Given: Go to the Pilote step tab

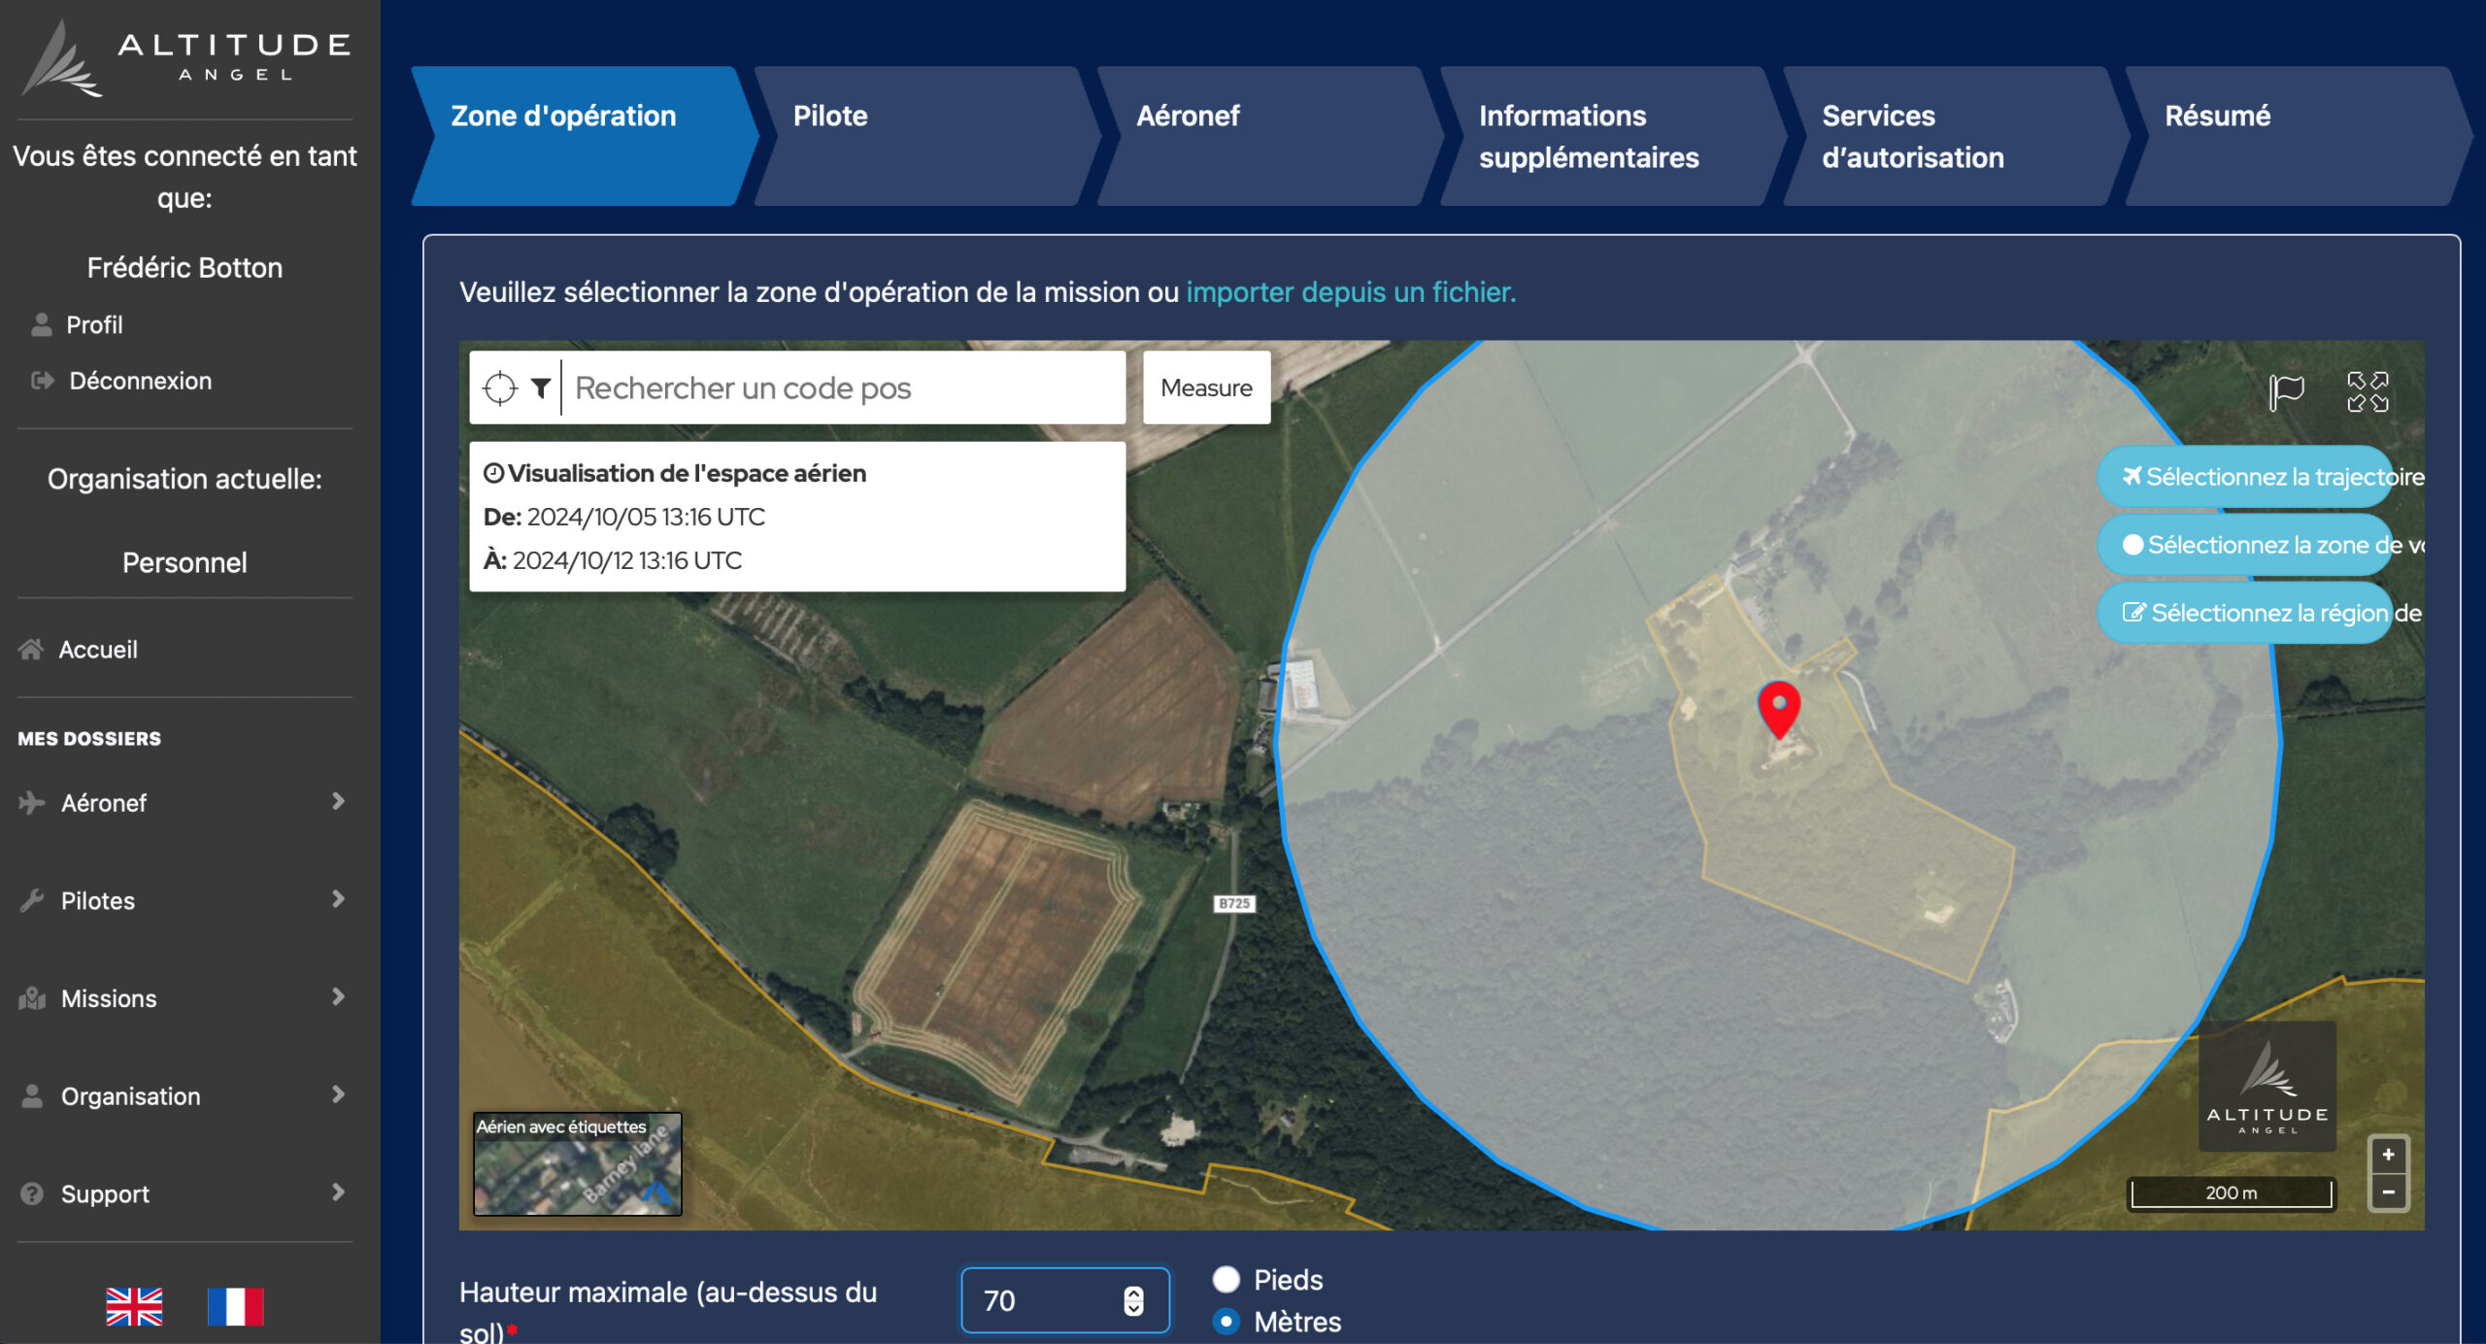Looking at the screenshot, I should point(926,136).
